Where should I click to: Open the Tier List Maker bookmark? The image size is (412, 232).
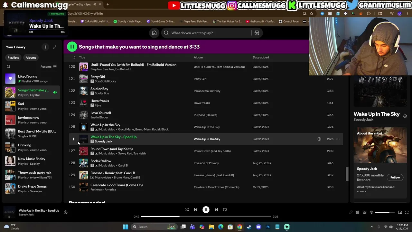click(227, 22)
